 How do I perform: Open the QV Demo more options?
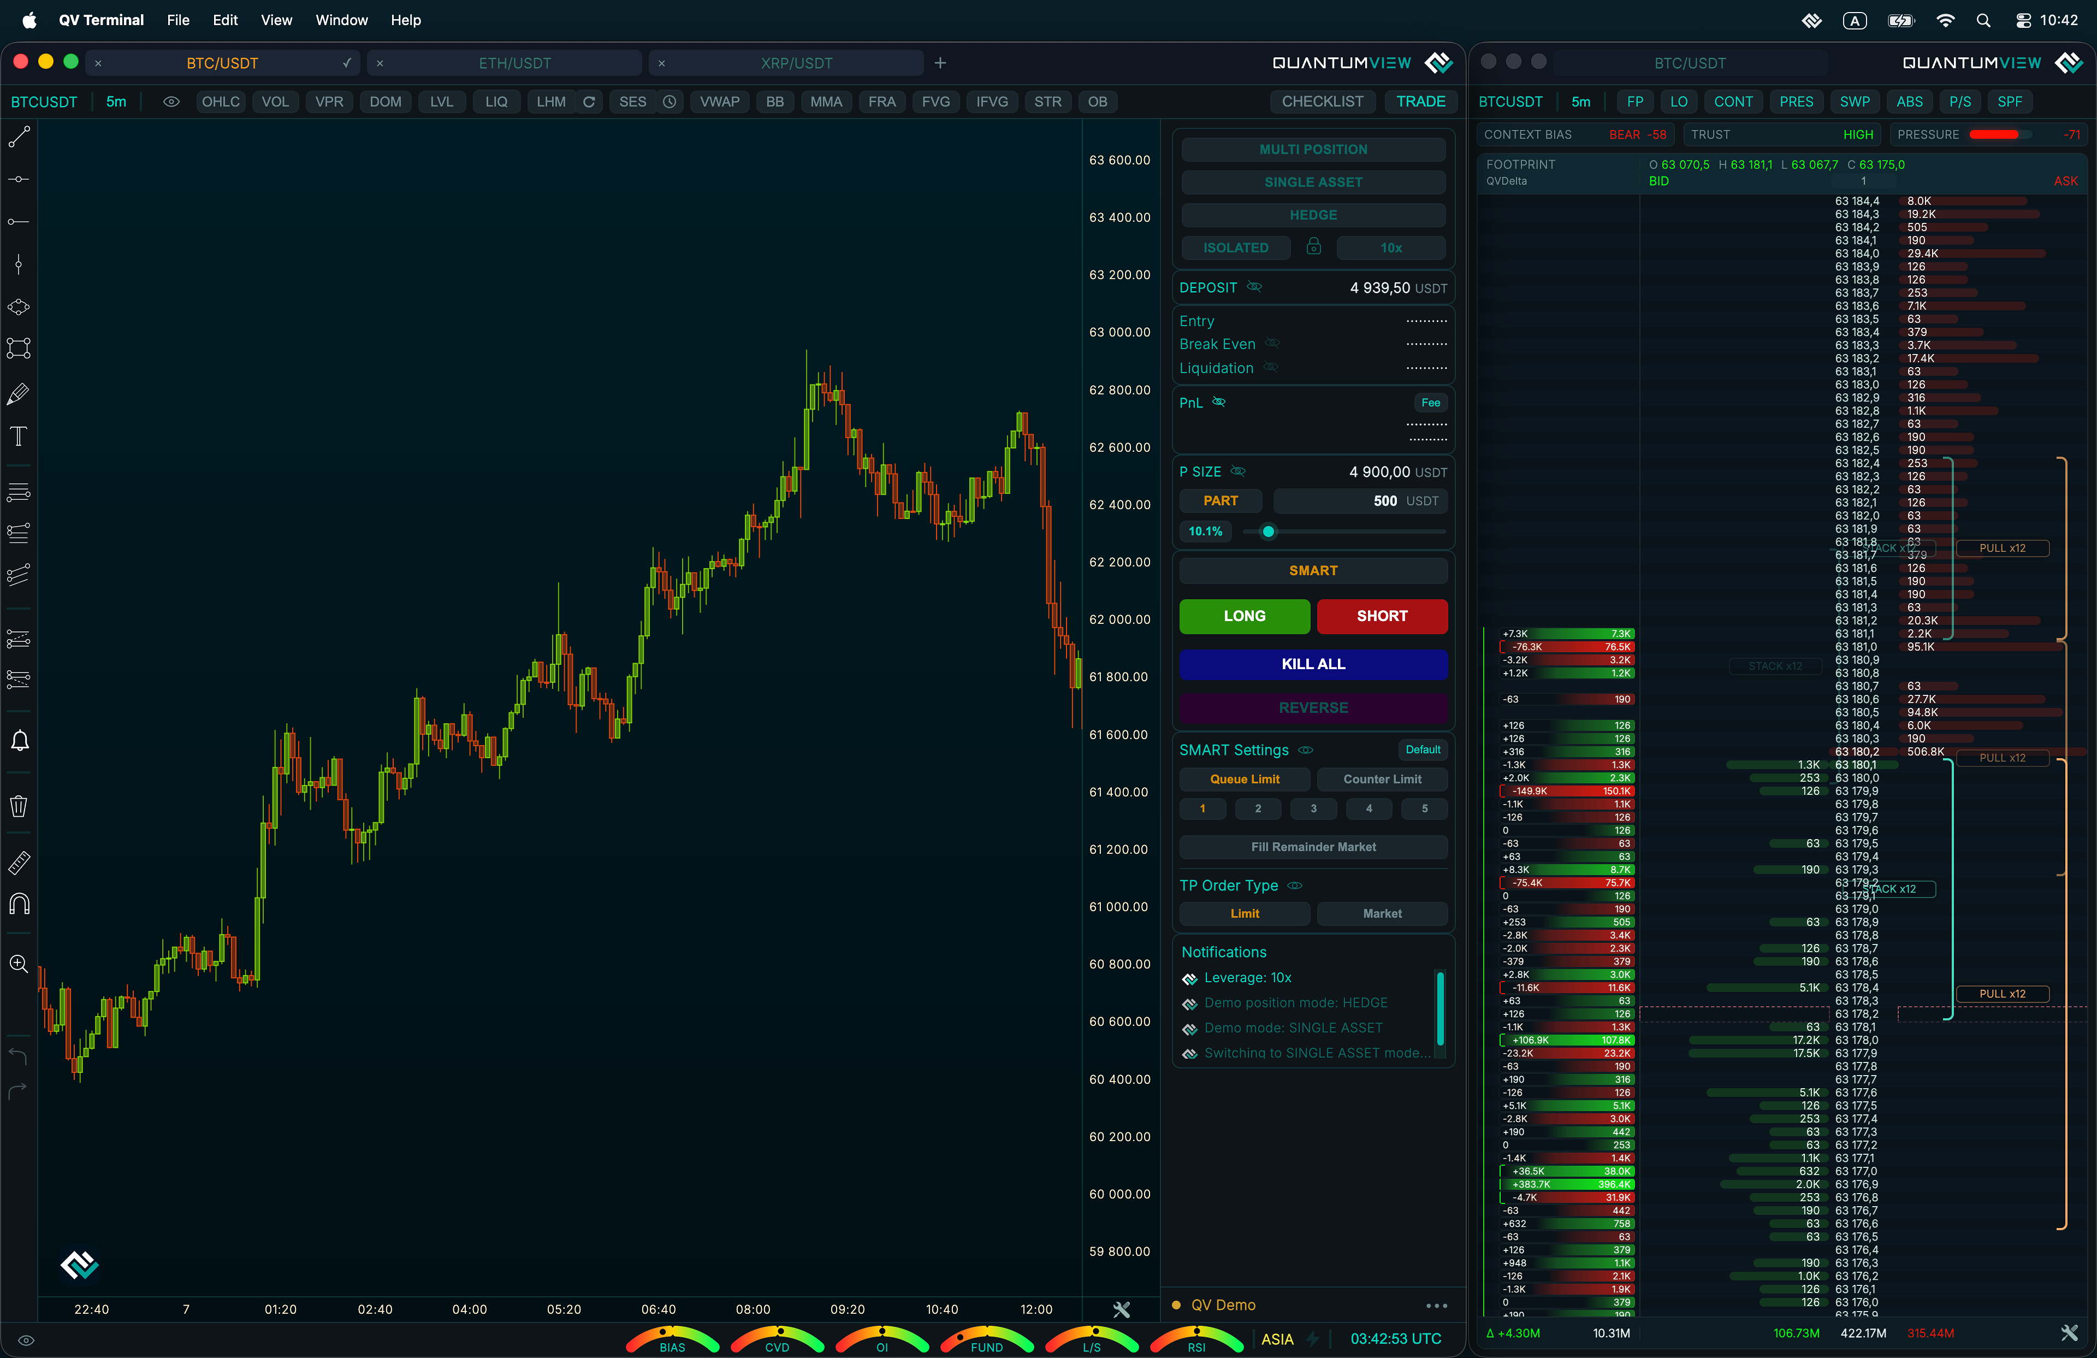tap(1436, 1306)
